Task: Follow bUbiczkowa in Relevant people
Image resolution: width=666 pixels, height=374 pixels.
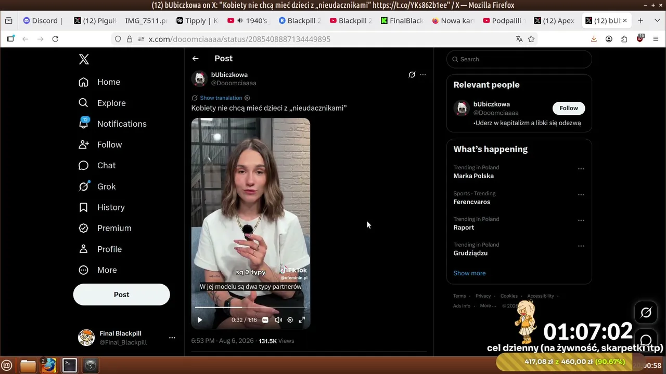Action: pyautogui.click(x=569, y=108)
